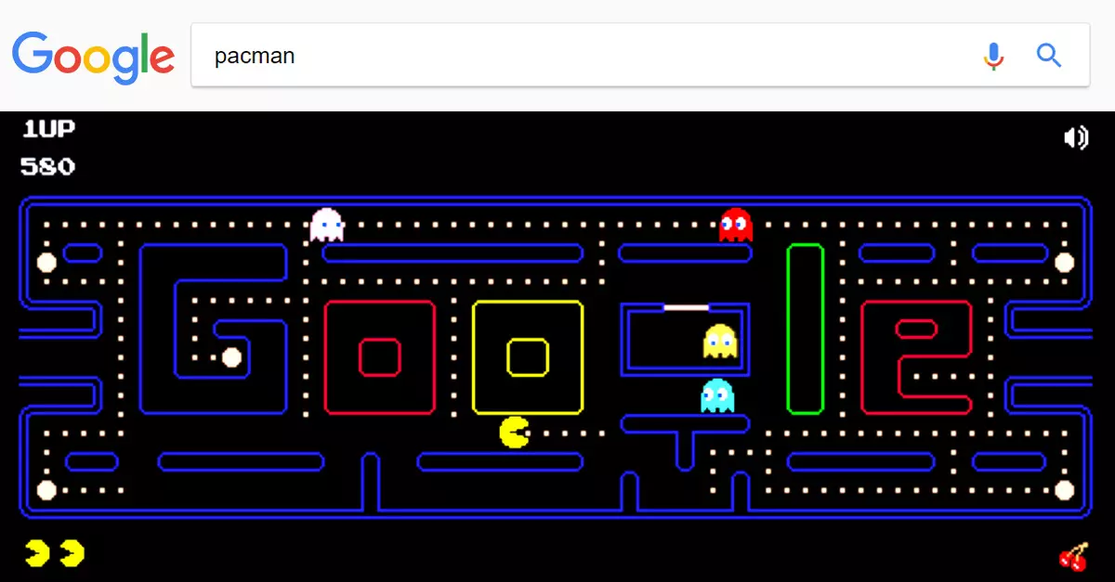This screenshot has width=1115, height=582.
Task: Click the power pellet inside the G letter
Action: click(231, 357)
